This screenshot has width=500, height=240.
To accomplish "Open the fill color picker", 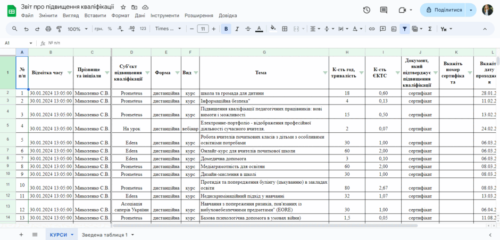I will (273, 29).
